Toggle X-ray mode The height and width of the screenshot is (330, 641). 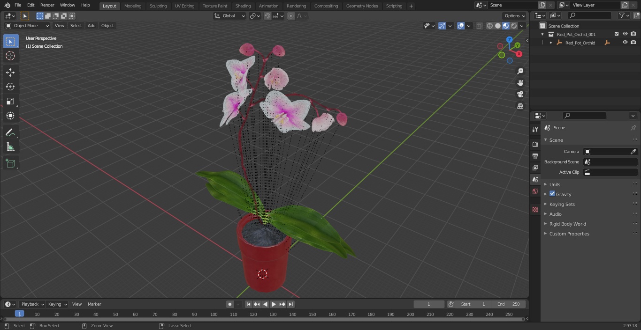(479, 26)
